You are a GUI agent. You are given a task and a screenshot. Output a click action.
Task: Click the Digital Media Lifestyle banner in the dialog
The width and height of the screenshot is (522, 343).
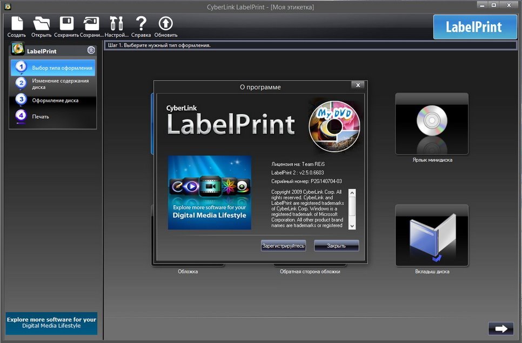210,193
